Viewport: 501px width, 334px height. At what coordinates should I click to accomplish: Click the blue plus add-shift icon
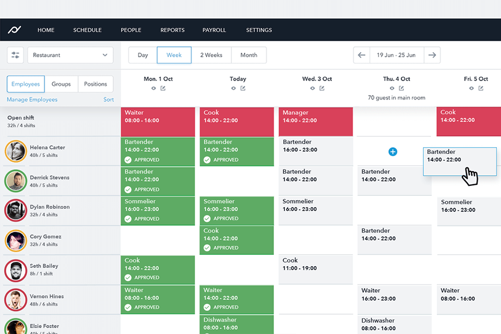[393, 152]
